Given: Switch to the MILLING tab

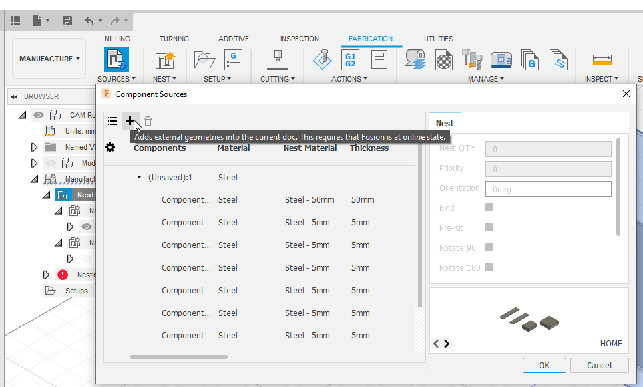Looking at the screenshot, I should click(x=117, y=39).
